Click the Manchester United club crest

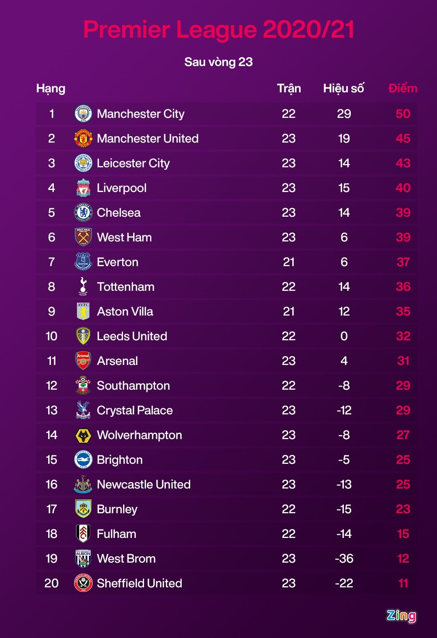point(83,139)
